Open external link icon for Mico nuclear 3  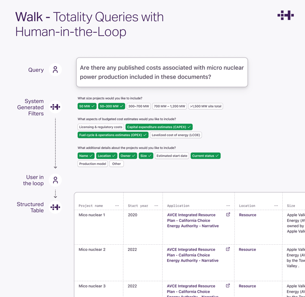tap(228, 286)
